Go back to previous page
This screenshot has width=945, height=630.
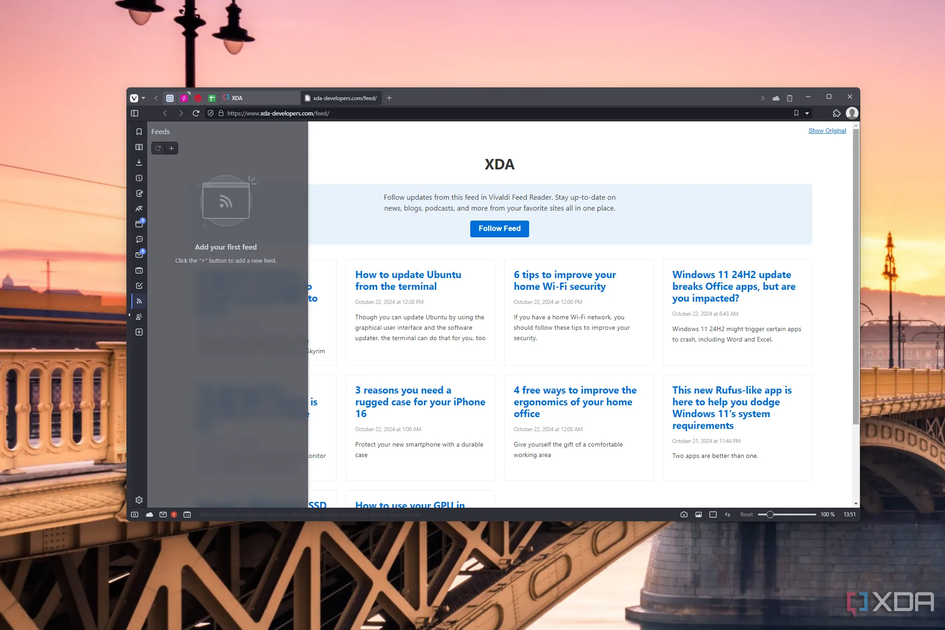point(165,113)
